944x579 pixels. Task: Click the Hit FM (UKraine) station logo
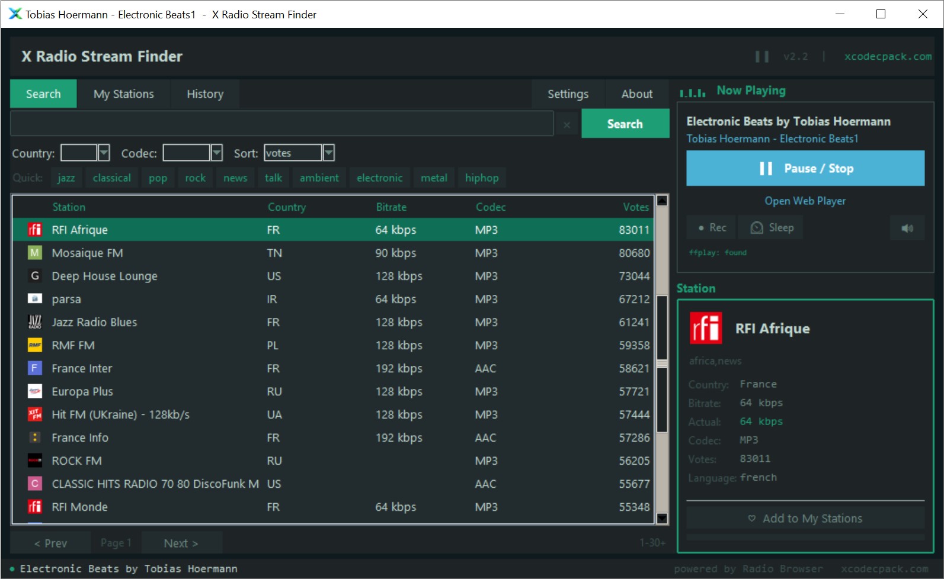[35, 414]
